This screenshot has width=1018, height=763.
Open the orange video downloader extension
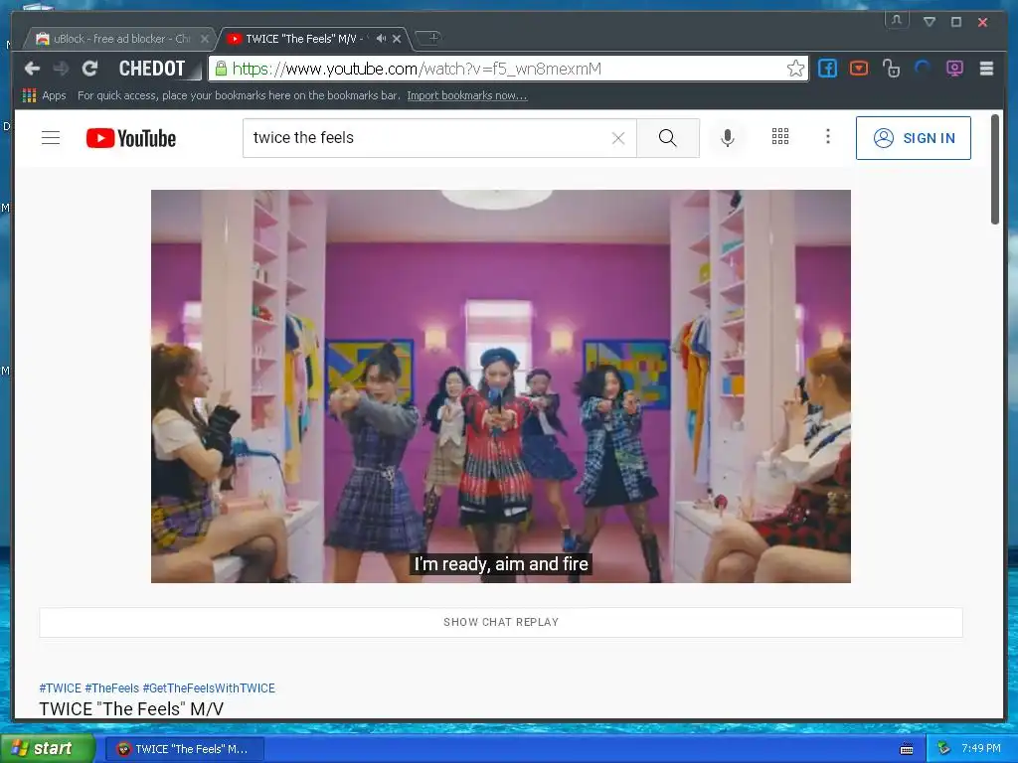(x=859, y=69)
